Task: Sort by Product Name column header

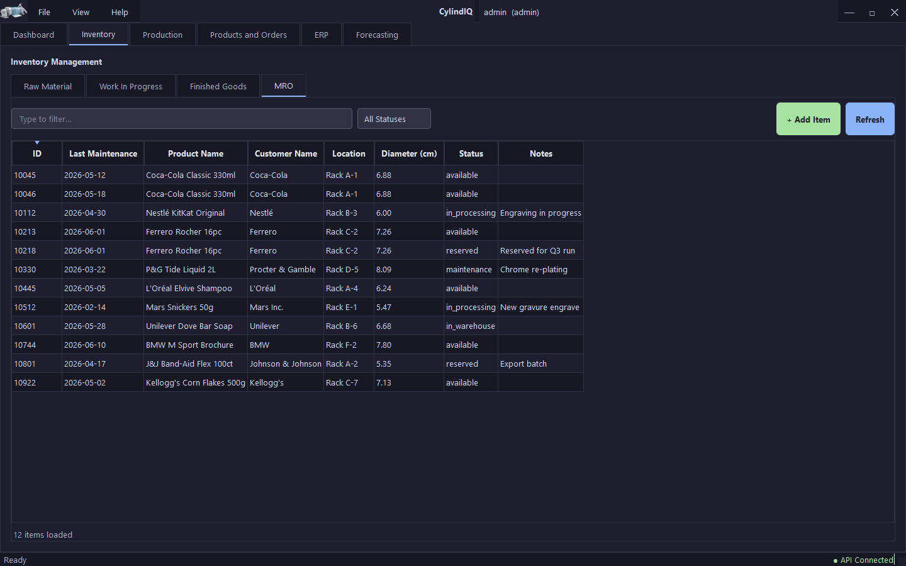Action: click(196, 153)
